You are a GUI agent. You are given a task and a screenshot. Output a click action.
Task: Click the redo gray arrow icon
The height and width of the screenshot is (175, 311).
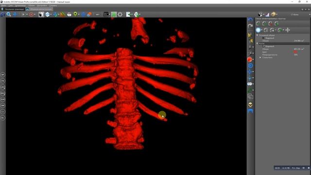(250, 26)
